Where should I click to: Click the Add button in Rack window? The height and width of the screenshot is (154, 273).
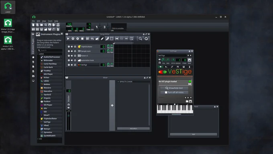[194, 134]
